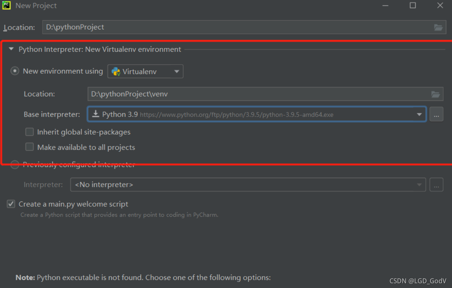The height and width of the screenshot is (288, 452).
Task: Enable Inherit global site-packages checkbox
Action: 30,132
